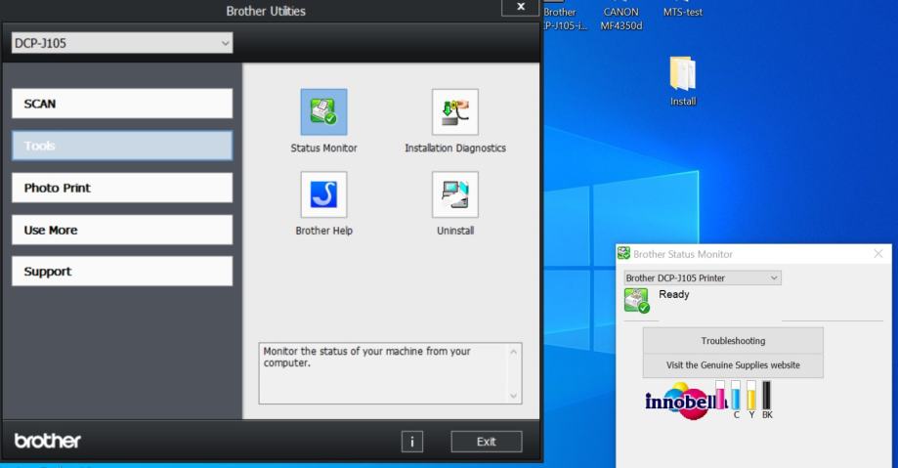898x468 pixels.
Task: Launch Installation Diagnostics icon
Action: pyautogui.click(x=455, y=111)
